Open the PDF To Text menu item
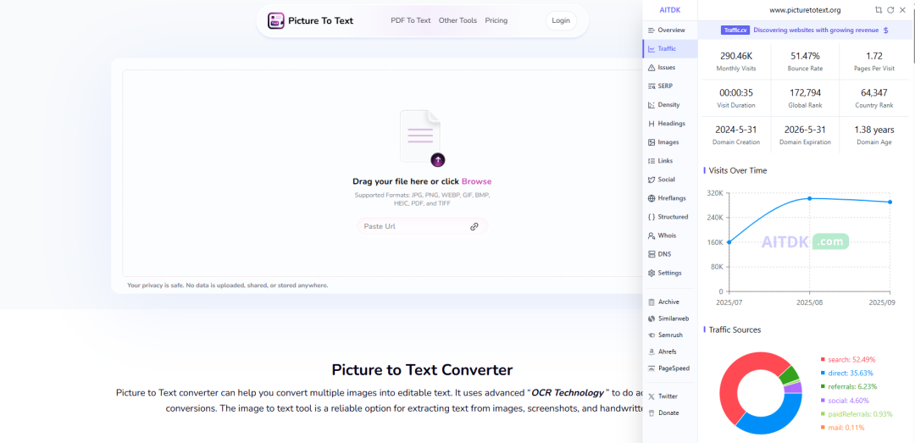This screenshot has width=915, height=443. click(x=411, y=20)
